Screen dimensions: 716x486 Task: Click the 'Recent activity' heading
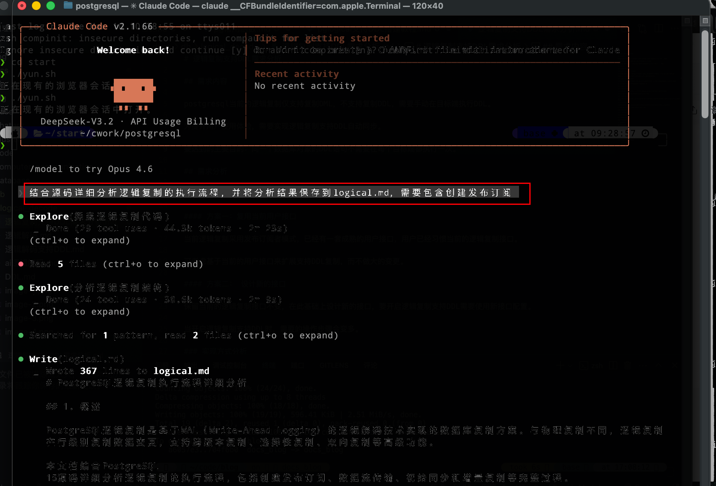coord(297,74)
